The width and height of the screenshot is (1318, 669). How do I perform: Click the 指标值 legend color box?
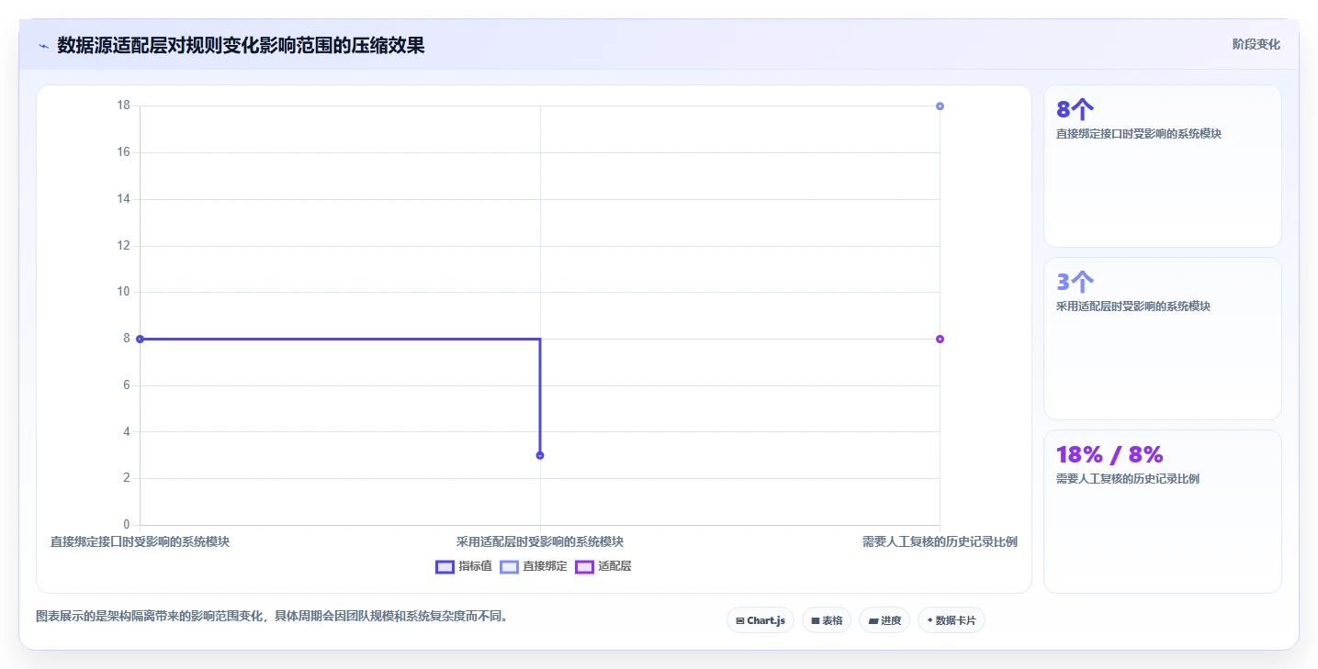click(445, 566)
